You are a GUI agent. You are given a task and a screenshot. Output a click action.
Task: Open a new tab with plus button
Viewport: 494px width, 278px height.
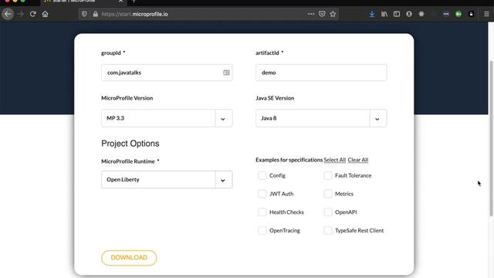pyautogui.click(x=134, y=2)
